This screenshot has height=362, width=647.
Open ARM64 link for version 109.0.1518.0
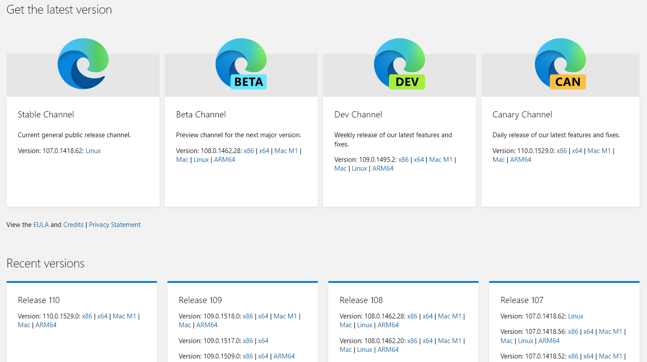coord(207,325)
